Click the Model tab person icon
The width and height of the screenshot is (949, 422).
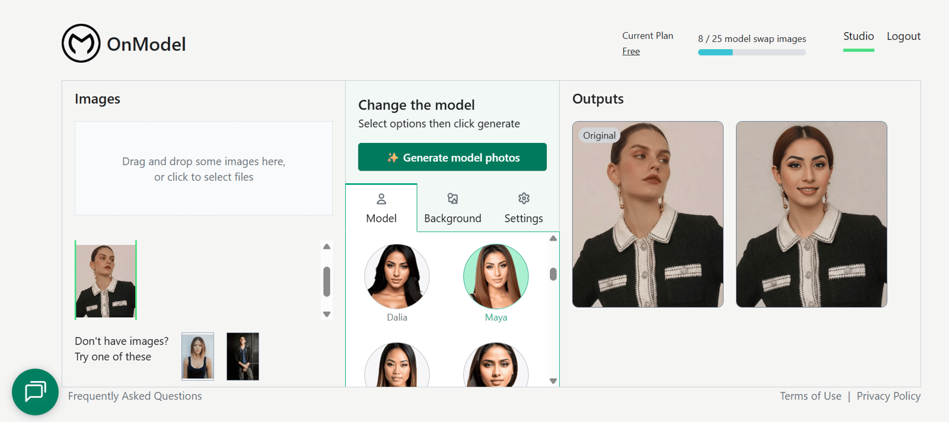(x=381, y=199)
